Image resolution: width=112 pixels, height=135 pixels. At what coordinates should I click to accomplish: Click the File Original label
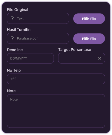click(x=17, y=10)
